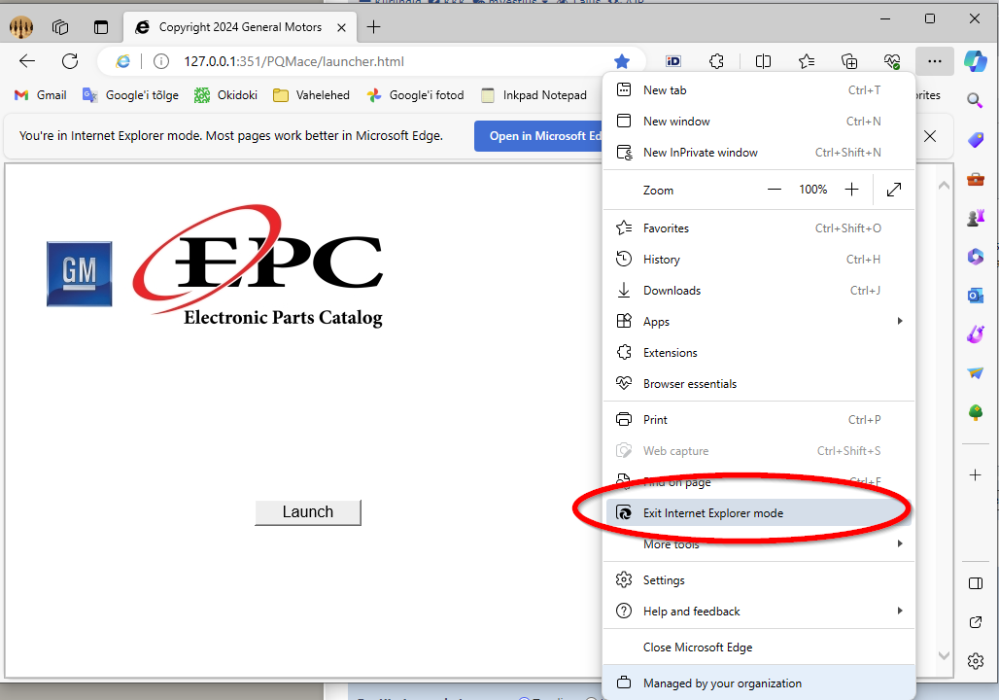Click the Back navigation arrow
This screenshot has height=700, width=999.
[27, 61]
